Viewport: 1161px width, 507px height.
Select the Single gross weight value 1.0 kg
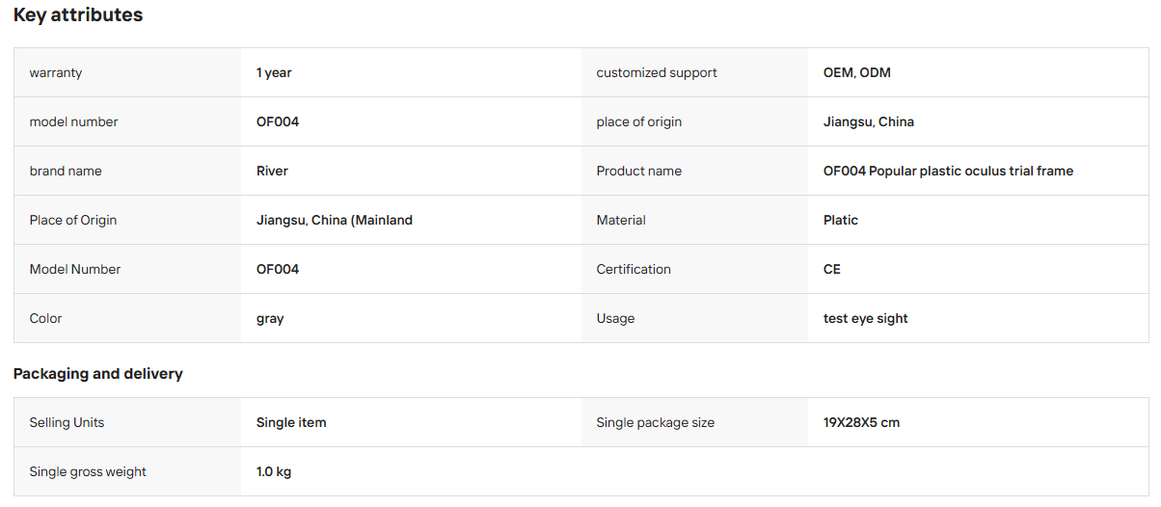click(274, 471)
